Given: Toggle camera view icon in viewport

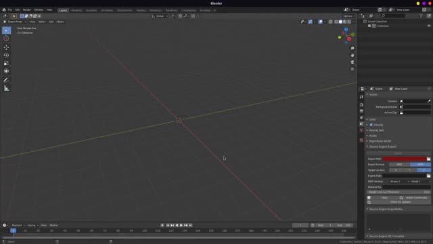Looking at the screenshot, I should (352, 62).
